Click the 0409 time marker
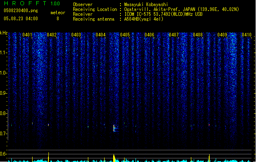Viewport: 256px width, 162px height. tap(222, 34)
